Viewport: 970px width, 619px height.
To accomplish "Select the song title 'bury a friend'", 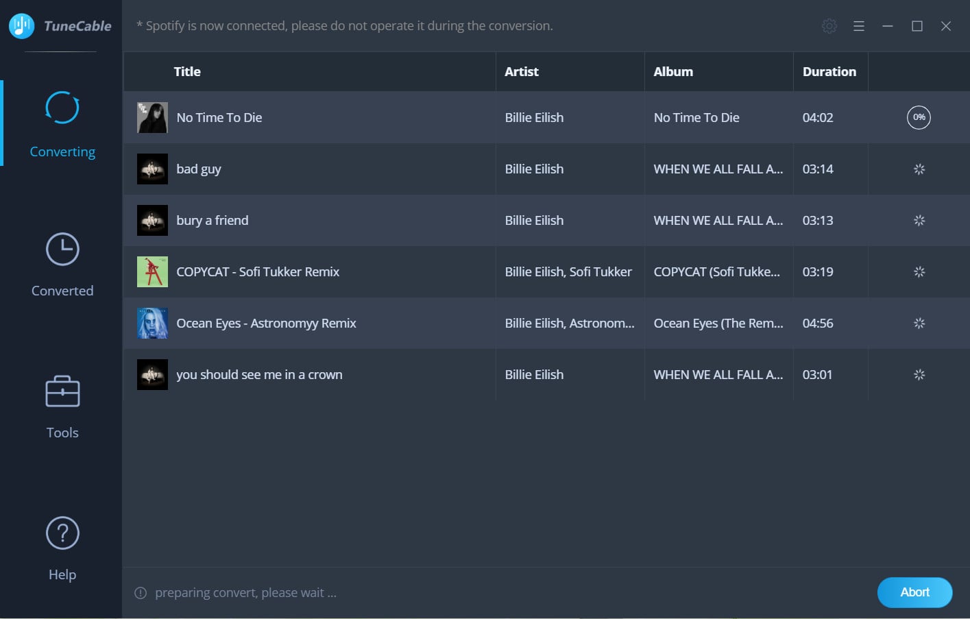I will click(x=213, y=221).
